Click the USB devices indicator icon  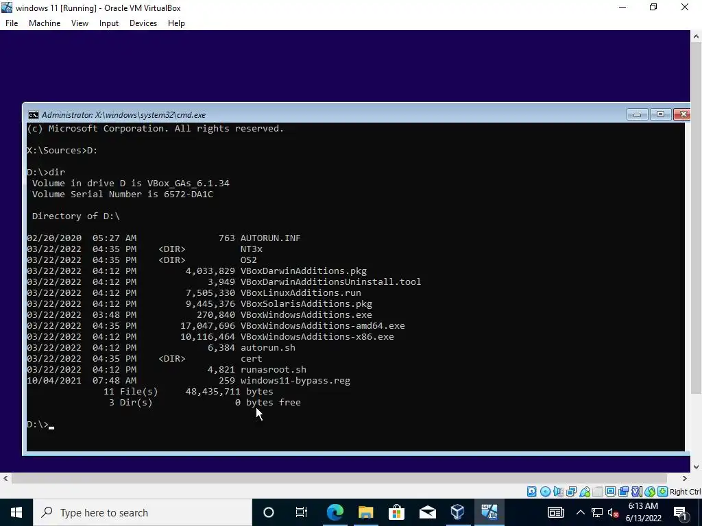[x=585, y=492]
